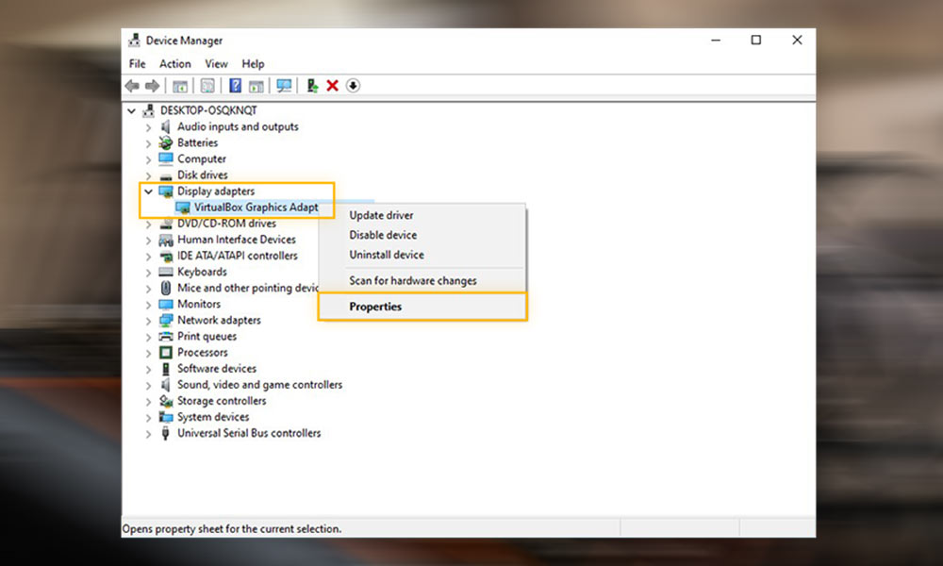Choose Uninstall device from context menu
The width and height of the screenshot is (943, 566).
(x=387, y=255)
